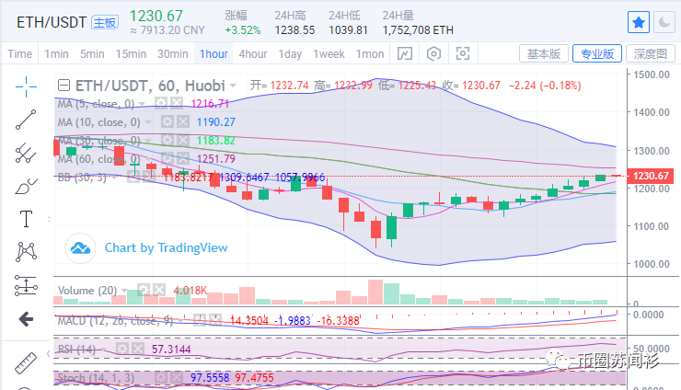Toggle the favorite star for ETH/USDT

click(638, 21)
